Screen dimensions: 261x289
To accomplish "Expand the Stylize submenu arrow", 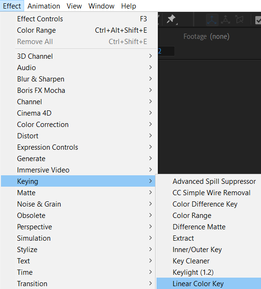I will tap(150, 249).
